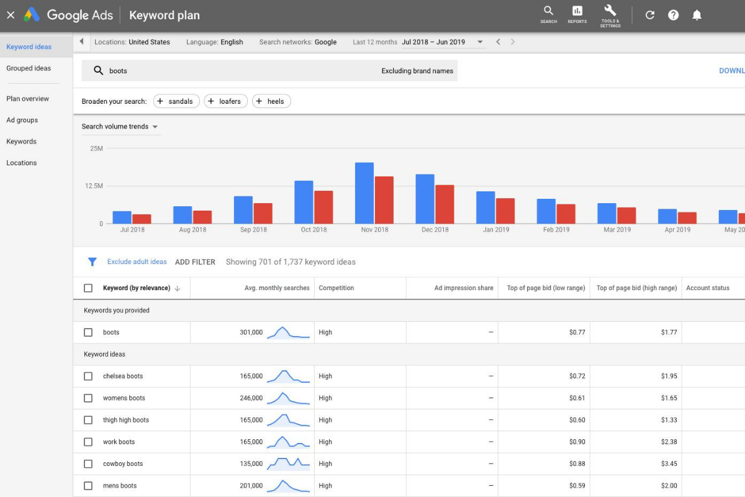This screenshot has height=497, width=745.
Task: Click the refresh icon in header
Action: click(x=650, y=15)
